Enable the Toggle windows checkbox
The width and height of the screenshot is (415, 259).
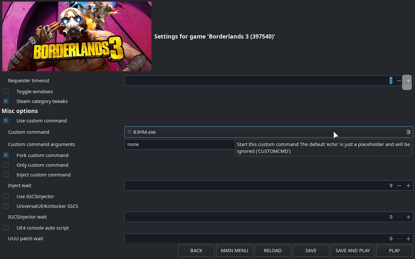(x=6, y=91)
